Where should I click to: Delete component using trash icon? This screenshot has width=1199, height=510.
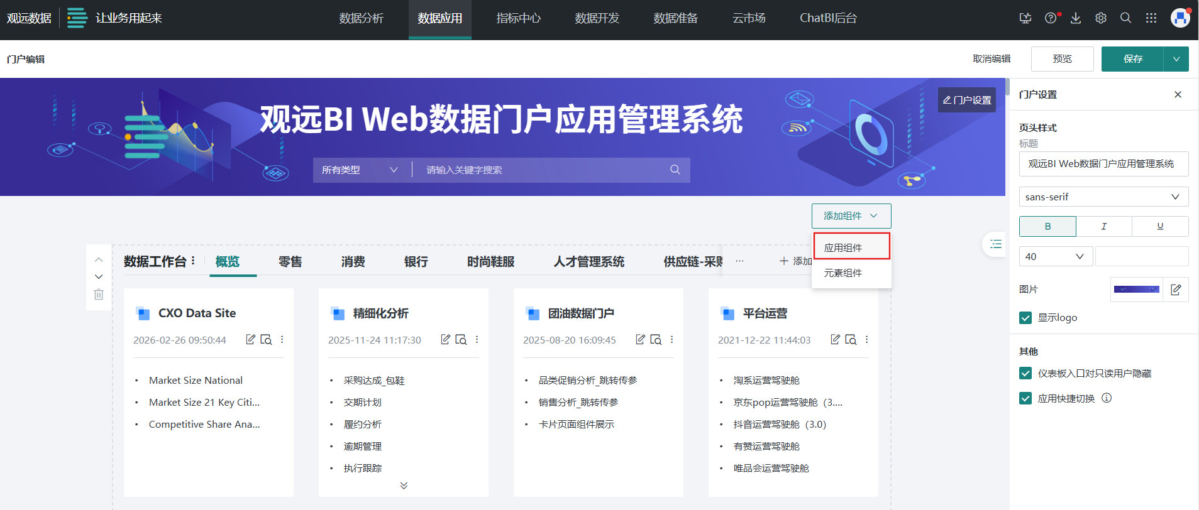[99, 294]
